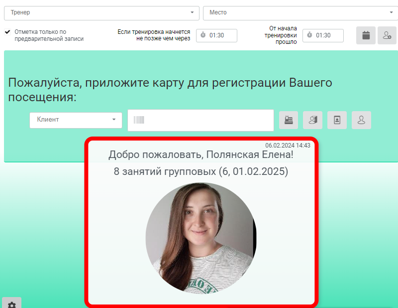Click the barcode icon in the card field
This screenshot has height=308, width=398.
(x=139, y=120)
